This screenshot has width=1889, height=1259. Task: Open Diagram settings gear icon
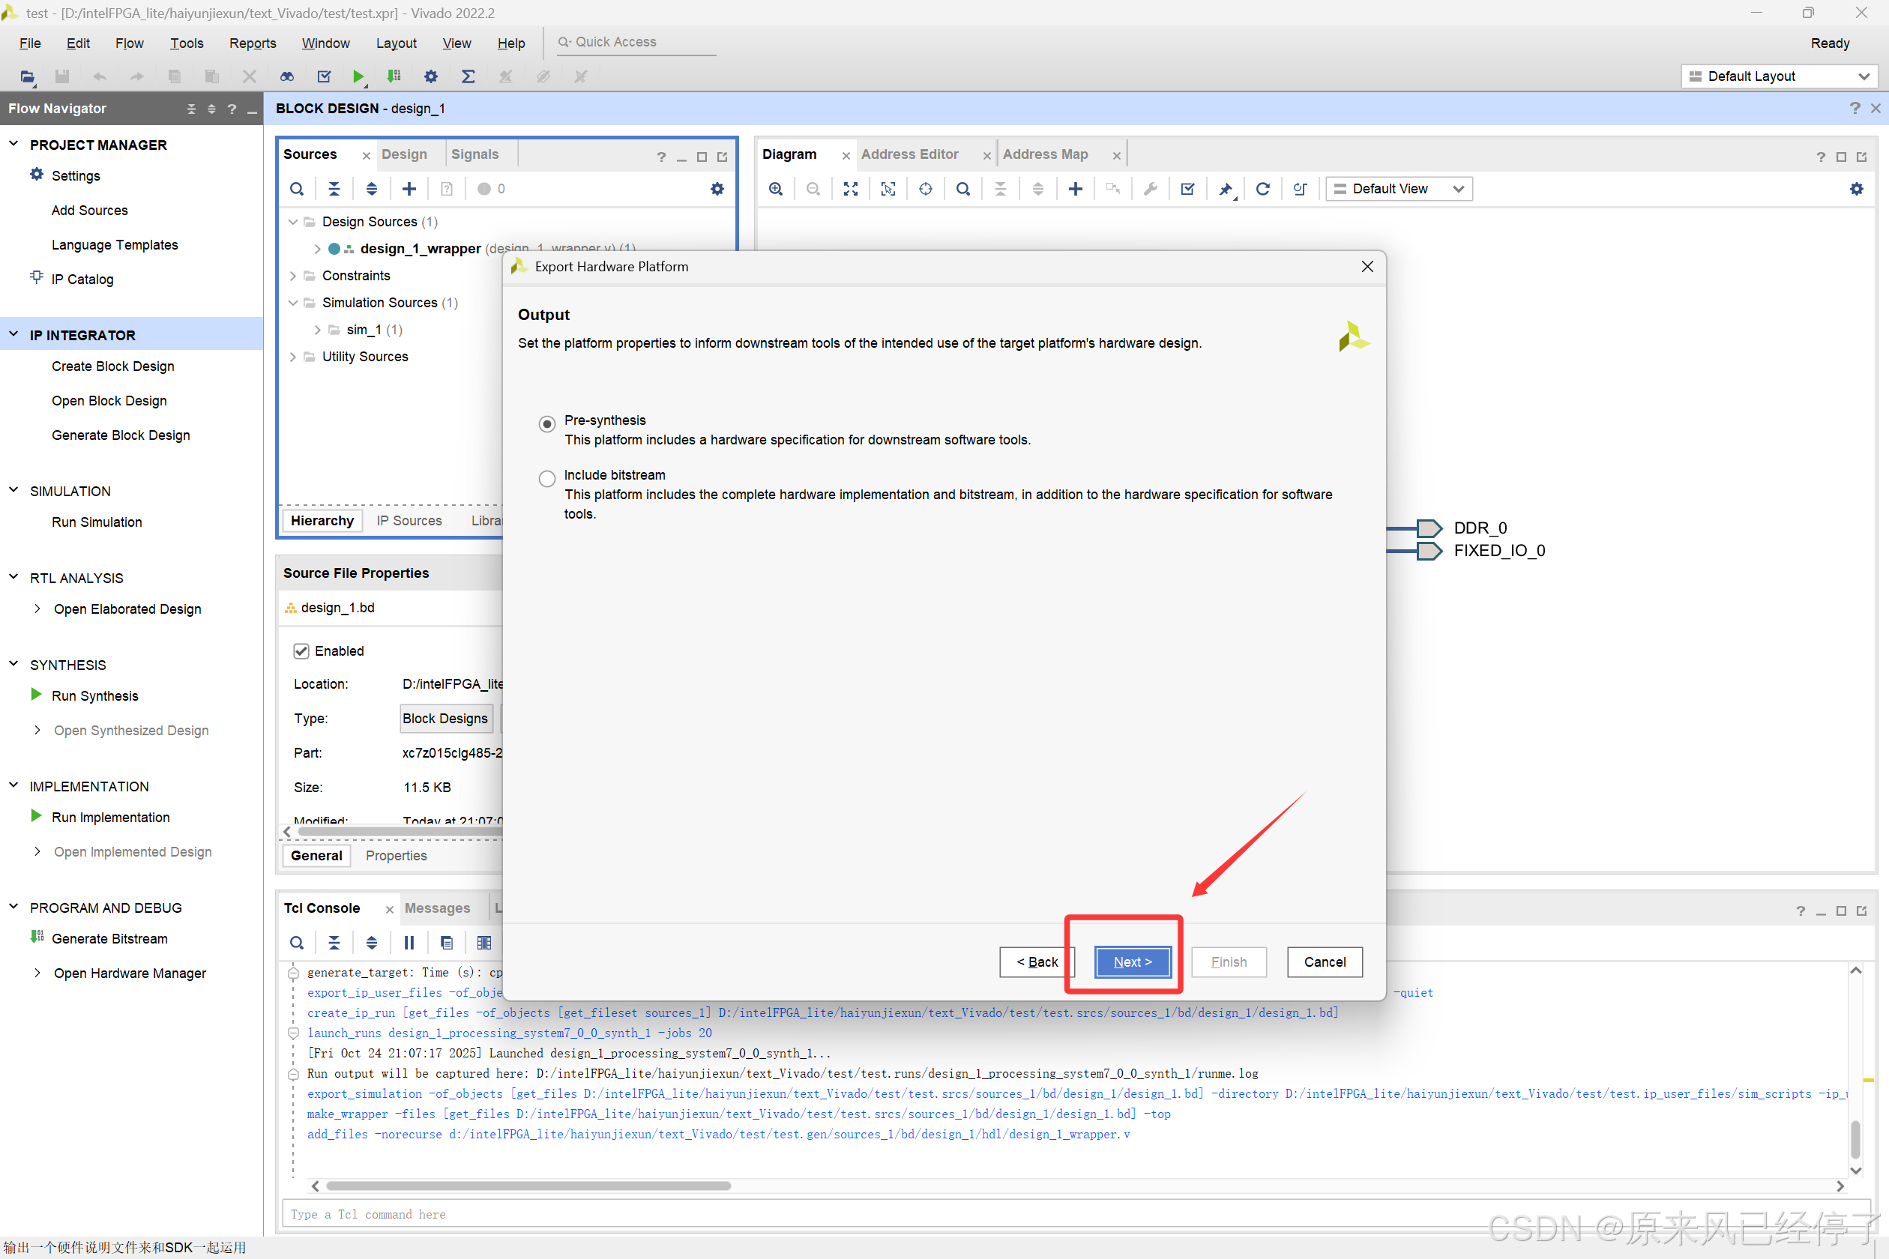click(1856, 189)
